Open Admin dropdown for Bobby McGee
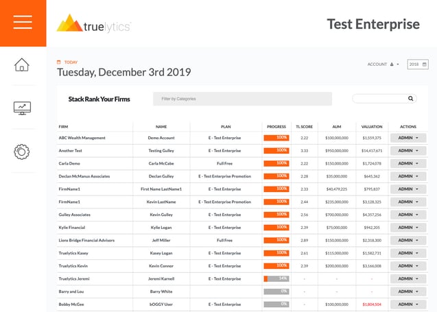Image resolution: width=437 pixels, height=312 pixels. click(408, 304)
